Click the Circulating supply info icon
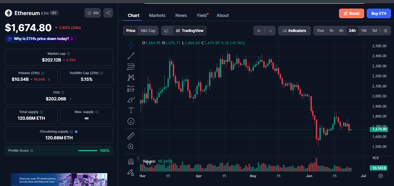 pos(71,132)
